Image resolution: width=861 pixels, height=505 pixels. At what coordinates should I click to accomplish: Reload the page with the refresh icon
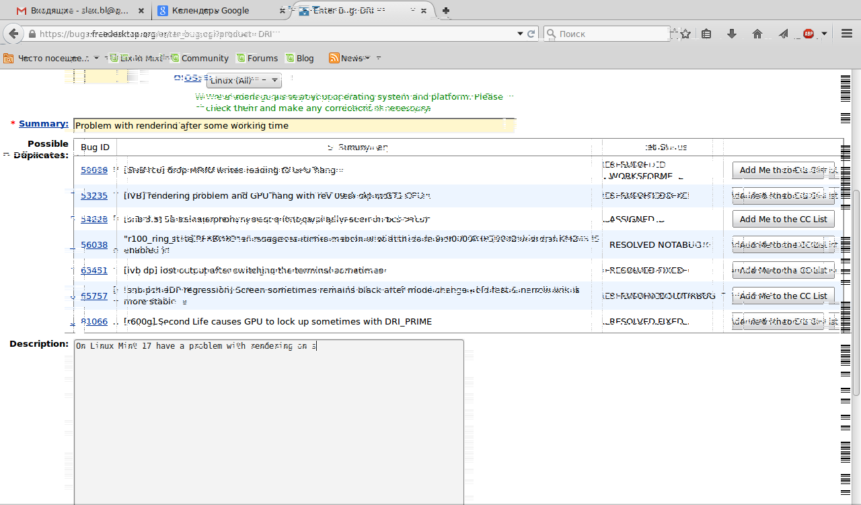(x=531, y=34)
